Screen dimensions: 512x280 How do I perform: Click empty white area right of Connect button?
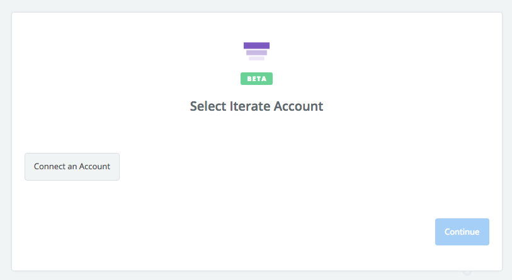tap(283, 167)
